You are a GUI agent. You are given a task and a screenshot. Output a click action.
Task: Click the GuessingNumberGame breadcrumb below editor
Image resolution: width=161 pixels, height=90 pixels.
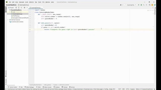point(35,85)
